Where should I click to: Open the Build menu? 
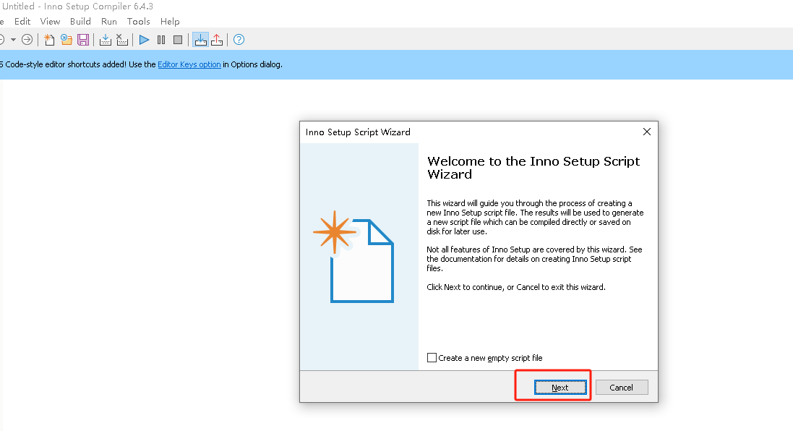[80, 21]
